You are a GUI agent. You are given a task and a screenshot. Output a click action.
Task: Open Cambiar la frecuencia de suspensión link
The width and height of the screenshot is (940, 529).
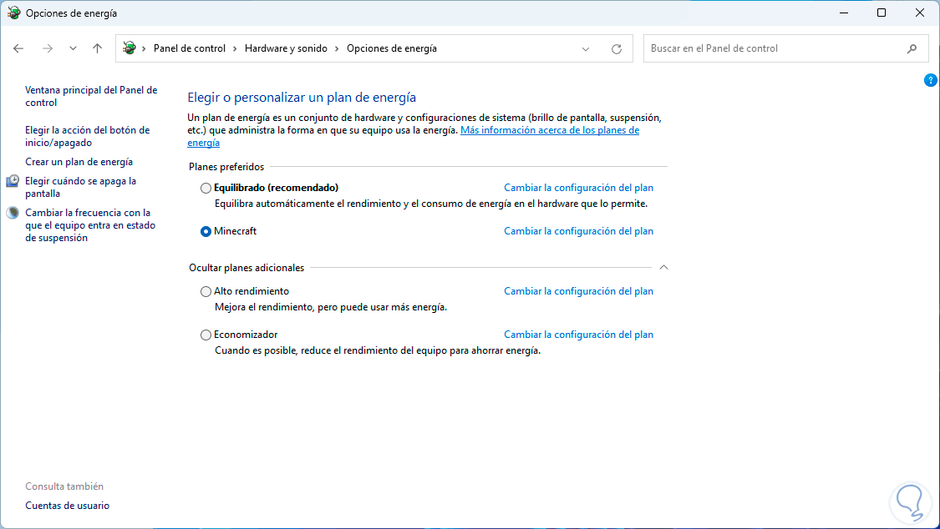pyautogui.click(x=90, y=225)
